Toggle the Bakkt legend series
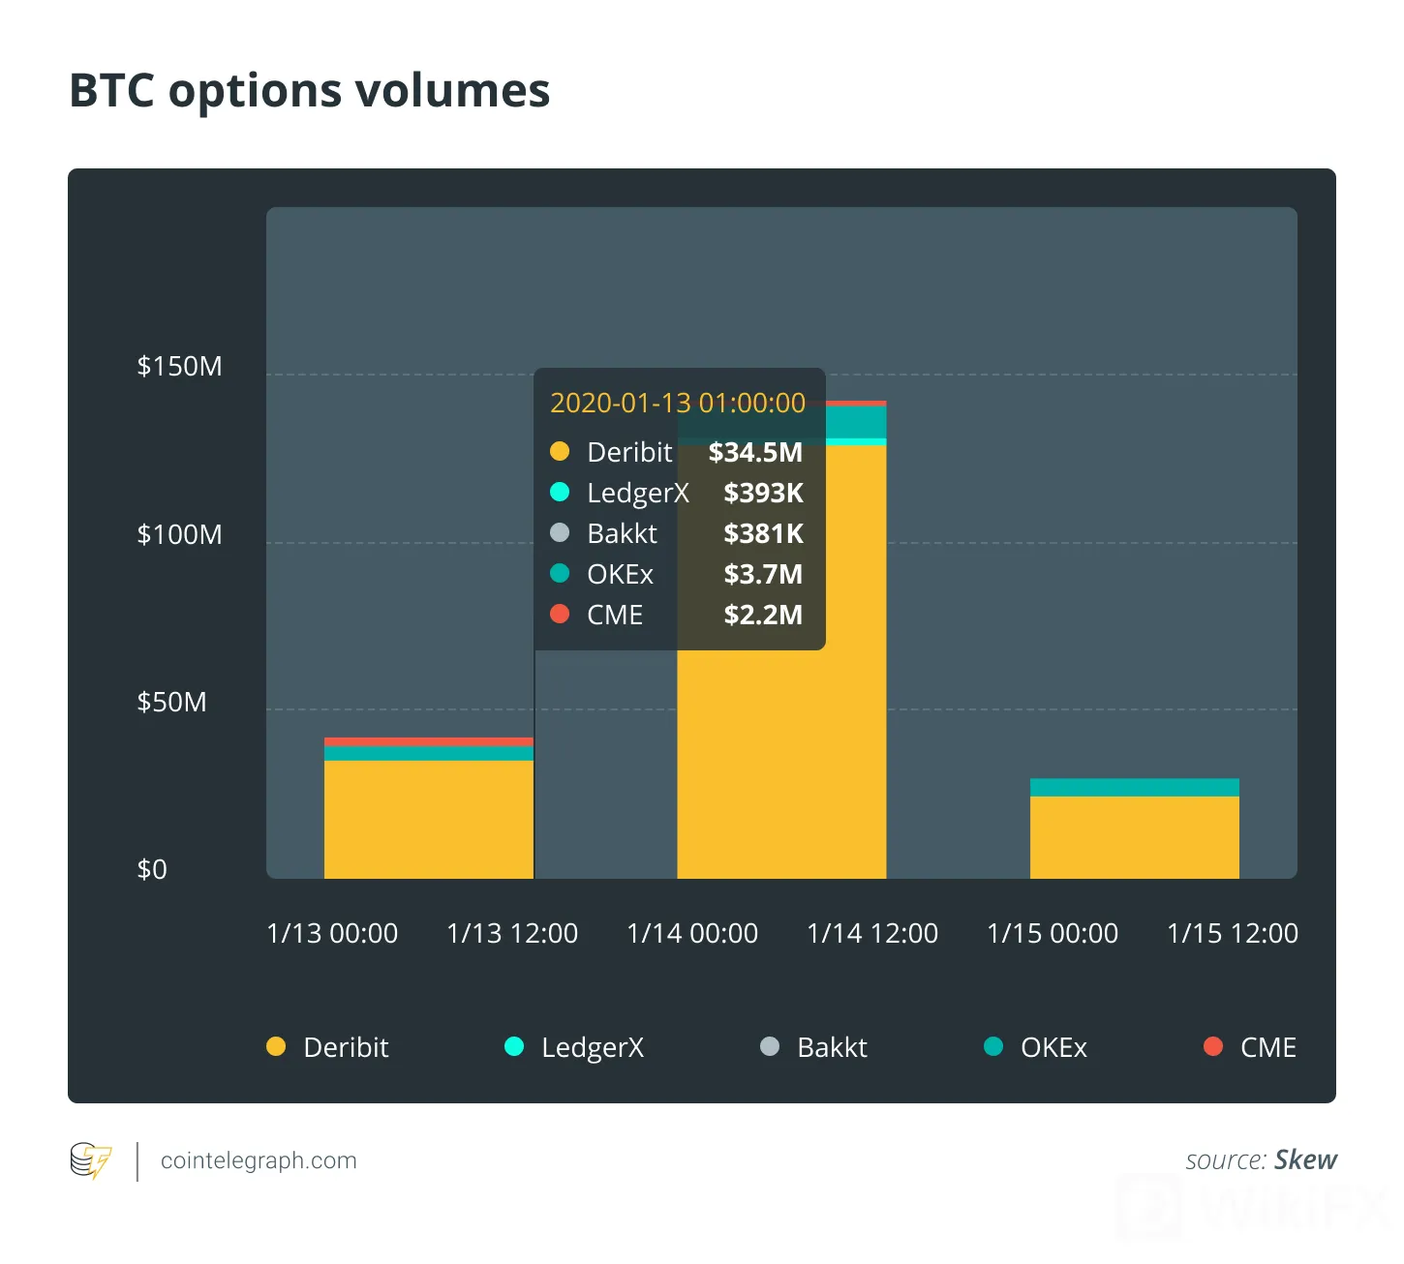Viewport: 1404px width, 1264px height. (x=813, y=1047)
